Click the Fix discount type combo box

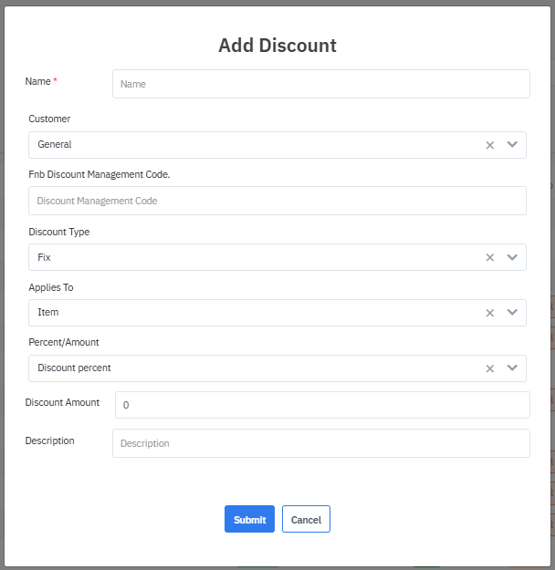point(256,258)
